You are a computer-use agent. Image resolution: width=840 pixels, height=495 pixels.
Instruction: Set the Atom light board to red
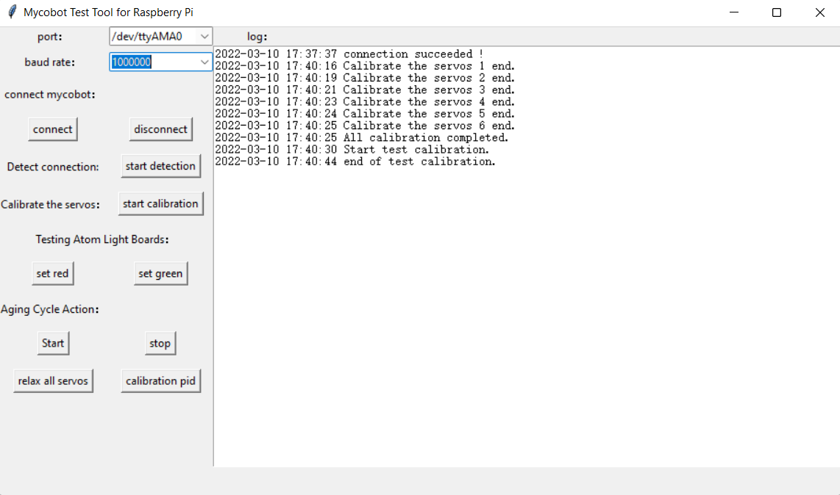coord(52,273)
